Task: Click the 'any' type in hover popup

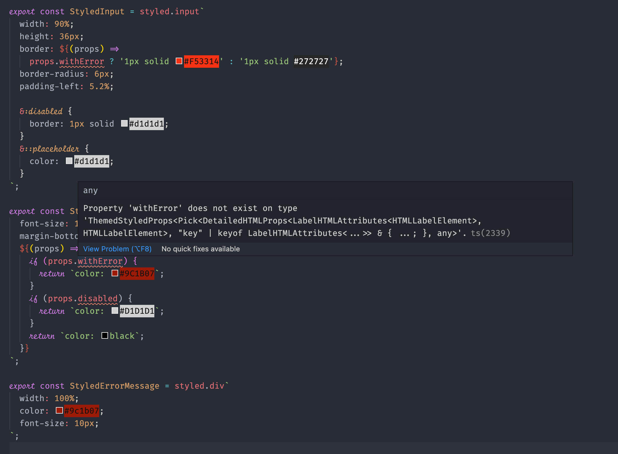Action: point(90,190)
